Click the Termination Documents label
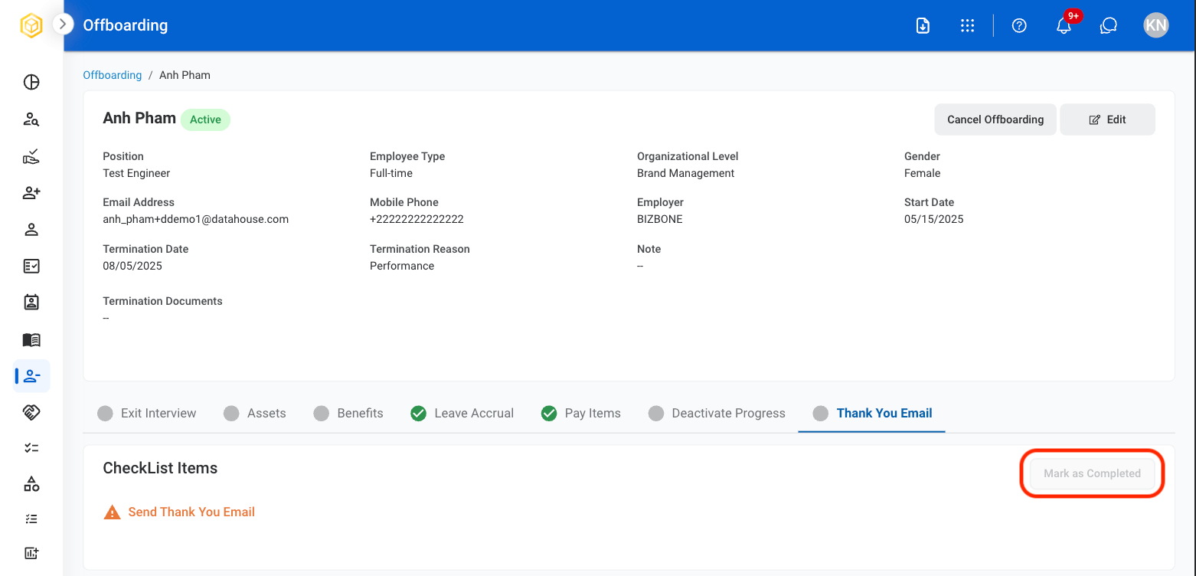 click(x=162, y=301)
